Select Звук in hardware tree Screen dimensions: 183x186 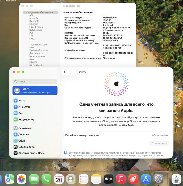click(x=32, y=59)
